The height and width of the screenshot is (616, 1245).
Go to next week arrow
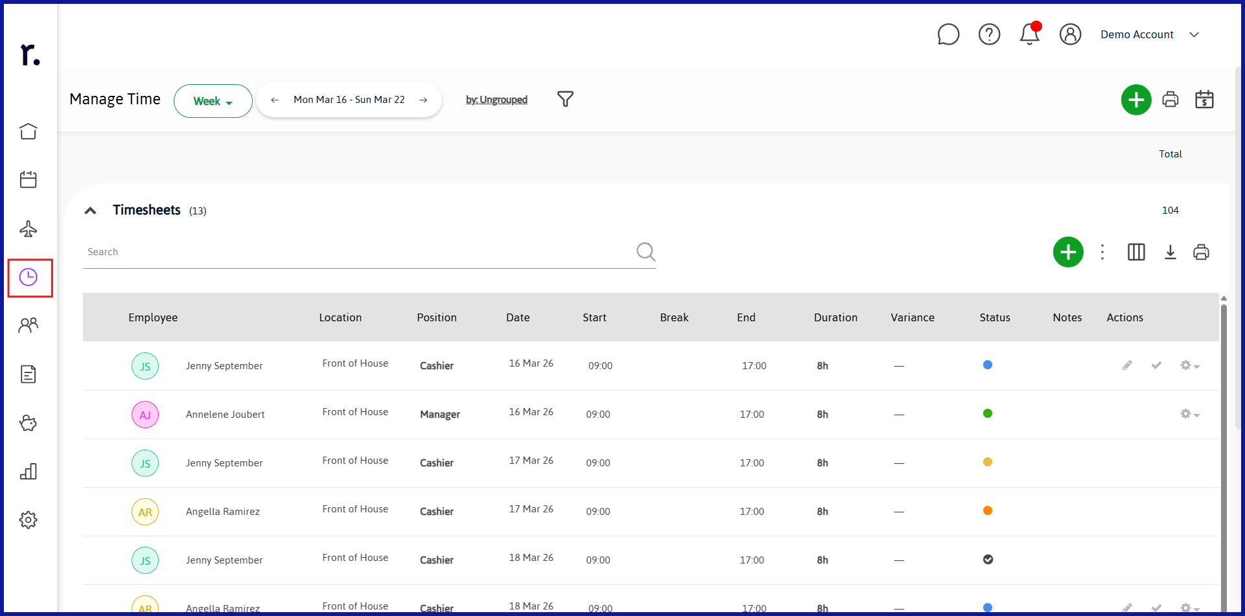423,100
